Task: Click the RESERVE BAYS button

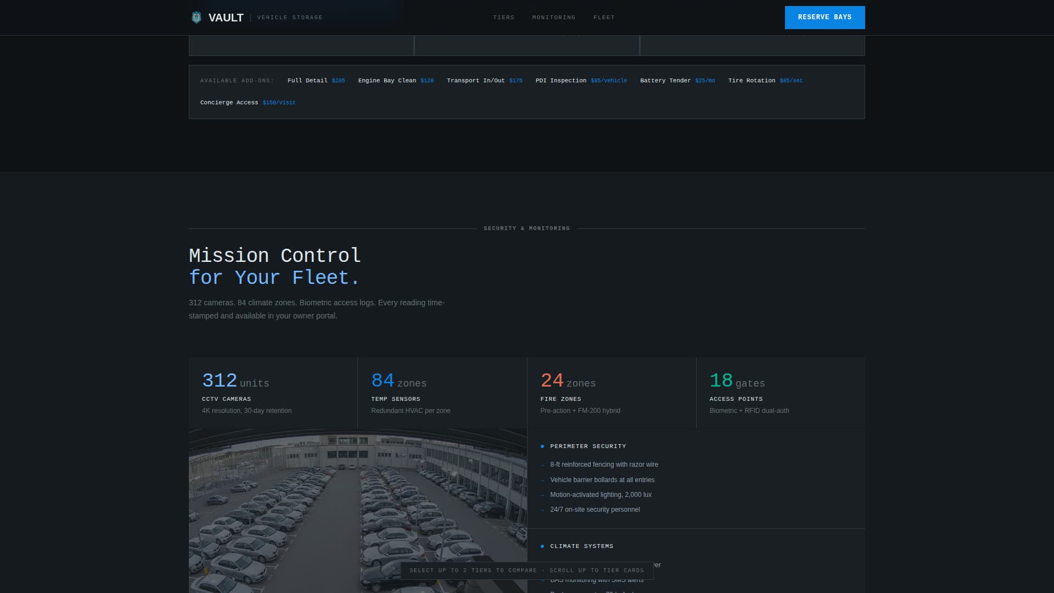Action: [x=825, y=17]
